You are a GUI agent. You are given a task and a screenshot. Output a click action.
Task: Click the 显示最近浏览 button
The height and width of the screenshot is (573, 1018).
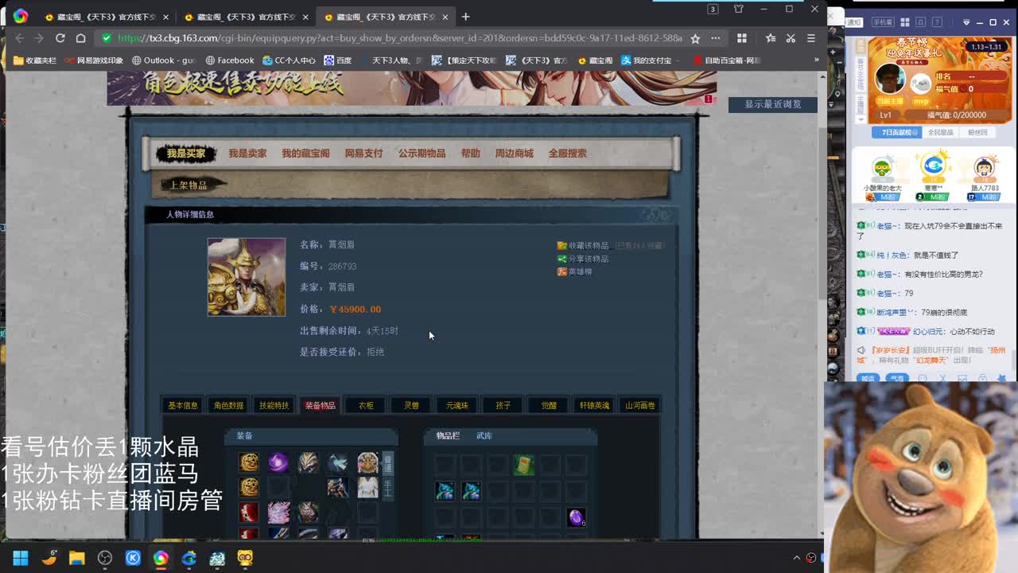pos(772,104)
